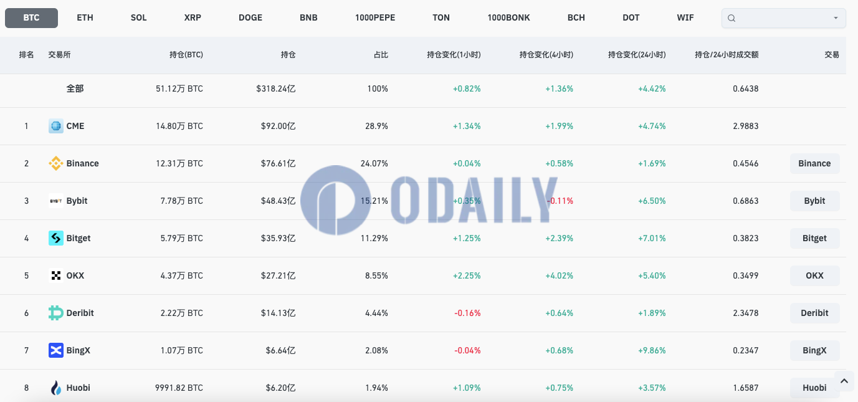Click CME's 2.9883 ratio value

click(x=746, y=126)
